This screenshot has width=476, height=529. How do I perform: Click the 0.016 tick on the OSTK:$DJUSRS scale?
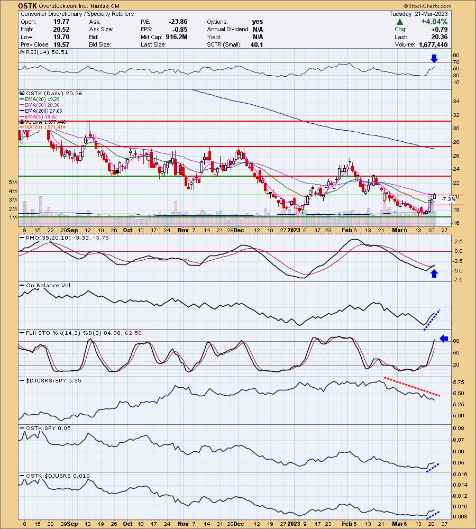click(x=460, y=475)
